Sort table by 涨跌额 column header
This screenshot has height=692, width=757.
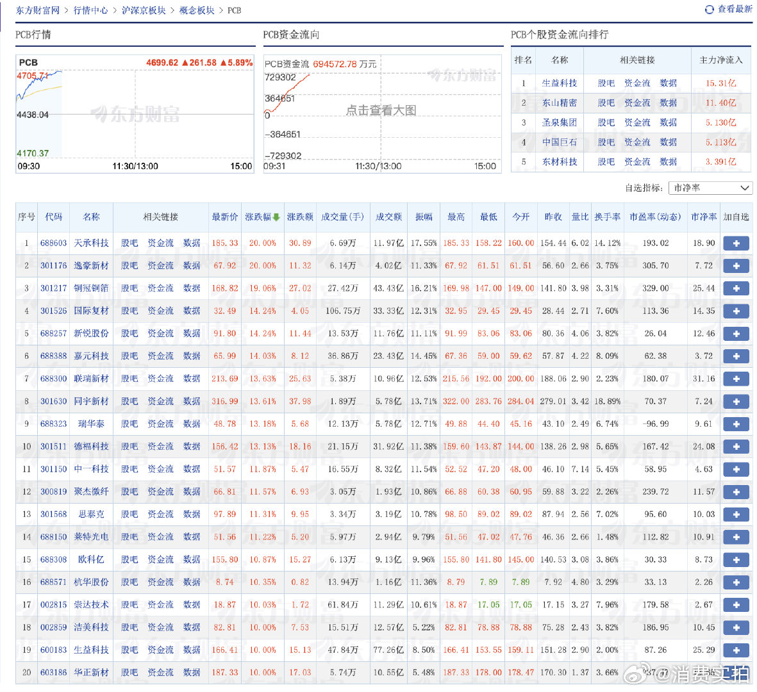click(300, 217)
